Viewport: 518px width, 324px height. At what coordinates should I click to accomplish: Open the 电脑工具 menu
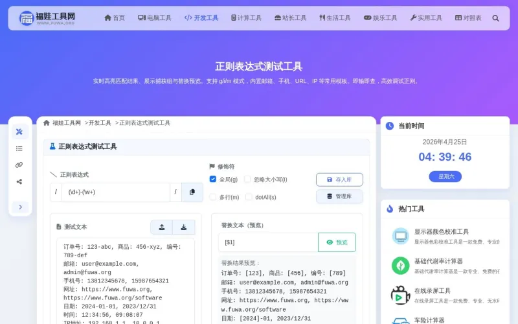[154, 18]
